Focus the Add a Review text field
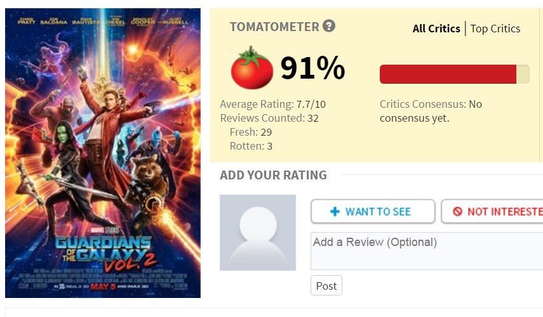The width and height of the screenshot is (543, 317). click(x=427, y=250)
